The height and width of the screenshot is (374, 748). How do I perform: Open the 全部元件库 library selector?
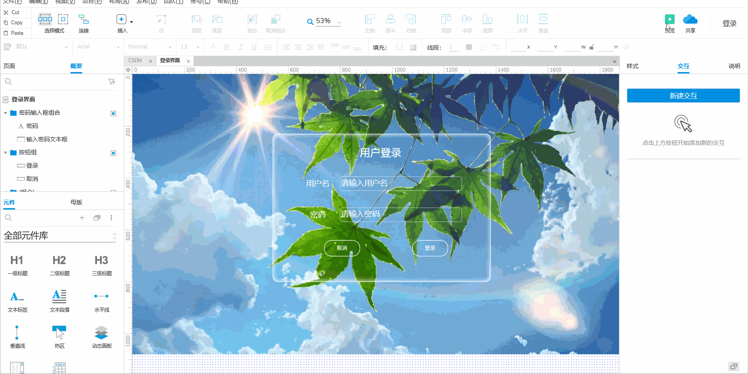click(x=60, y=236)
